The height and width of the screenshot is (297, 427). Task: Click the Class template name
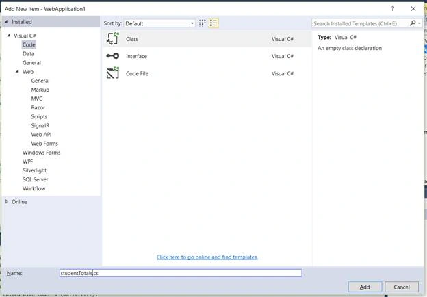(x=132, y=39)
